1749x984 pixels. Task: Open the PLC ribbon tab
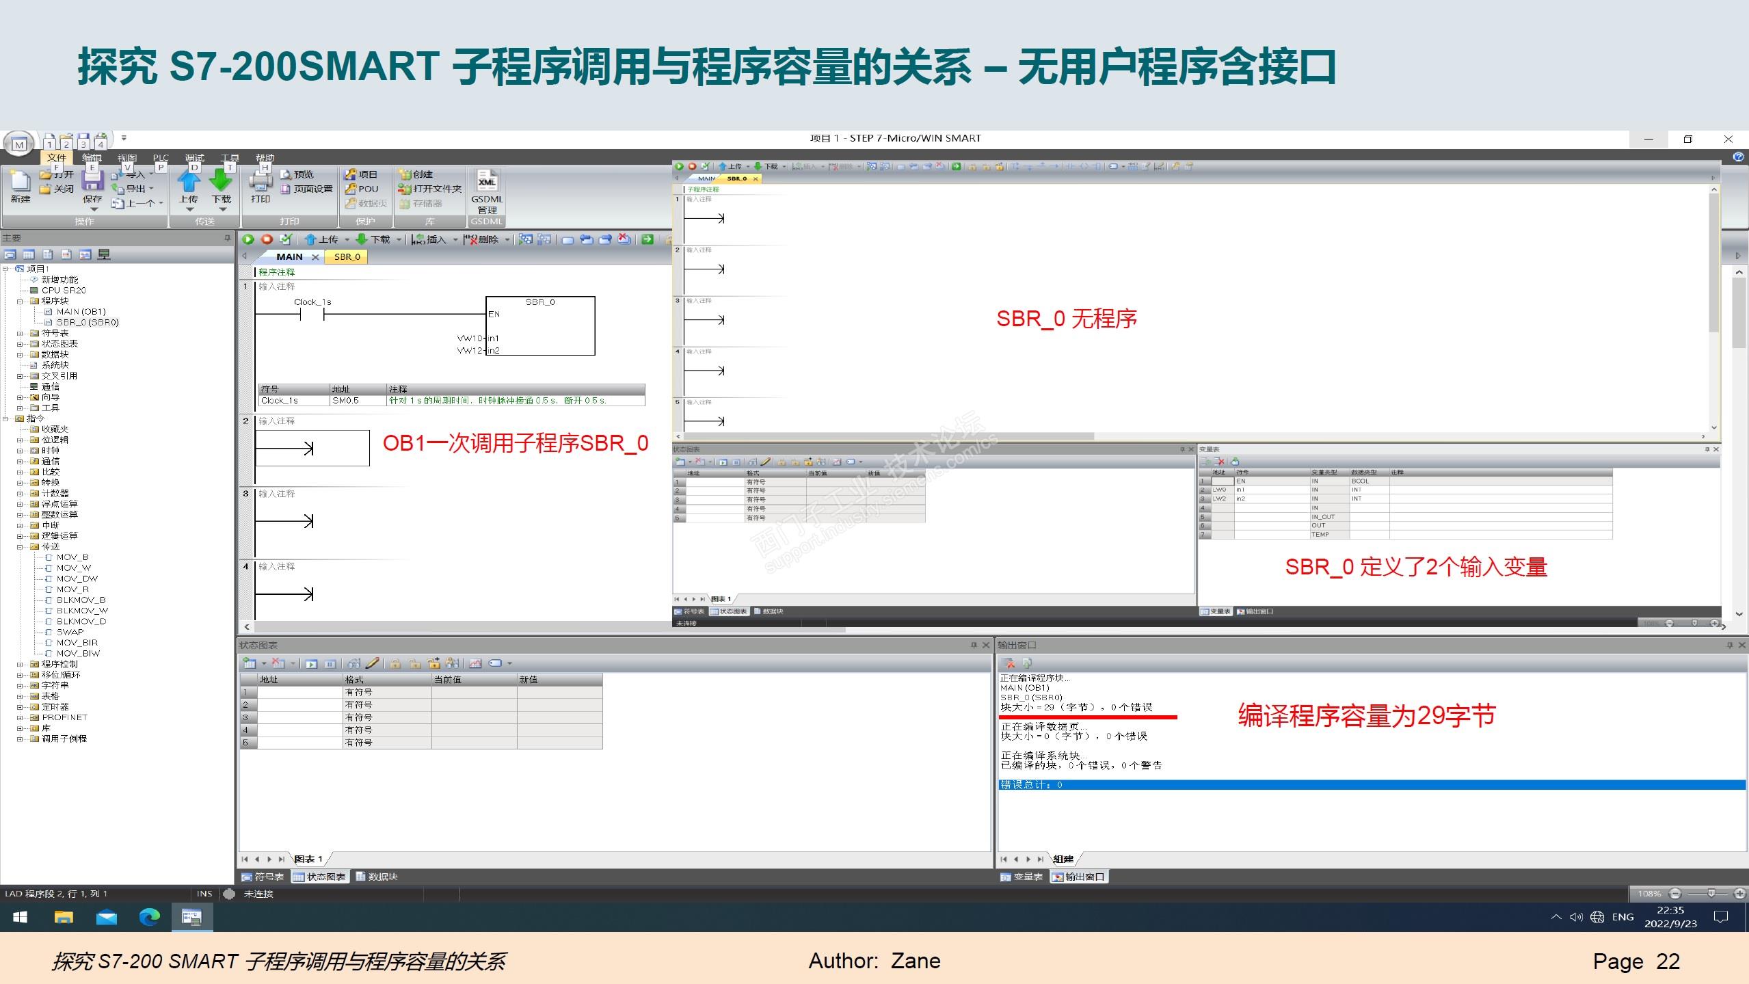point(160,159)
